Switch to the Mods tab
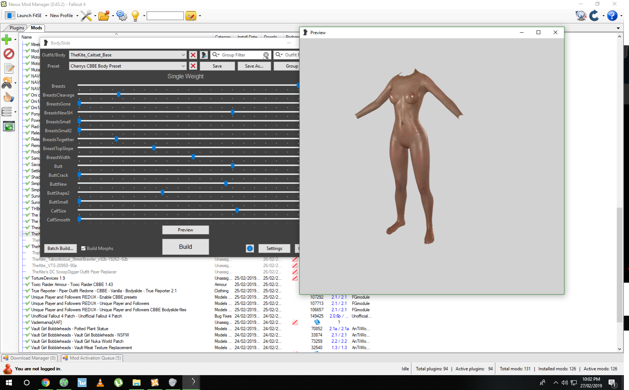 click(36, 28)
